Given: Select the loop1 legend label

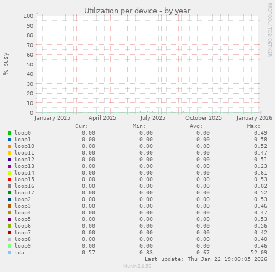Looking at the screenshot, I should click(23, 140).
